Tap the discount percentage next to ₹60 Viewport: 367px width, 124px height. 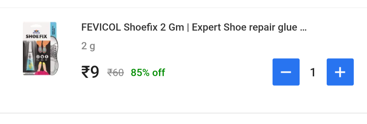pos(148,73)
